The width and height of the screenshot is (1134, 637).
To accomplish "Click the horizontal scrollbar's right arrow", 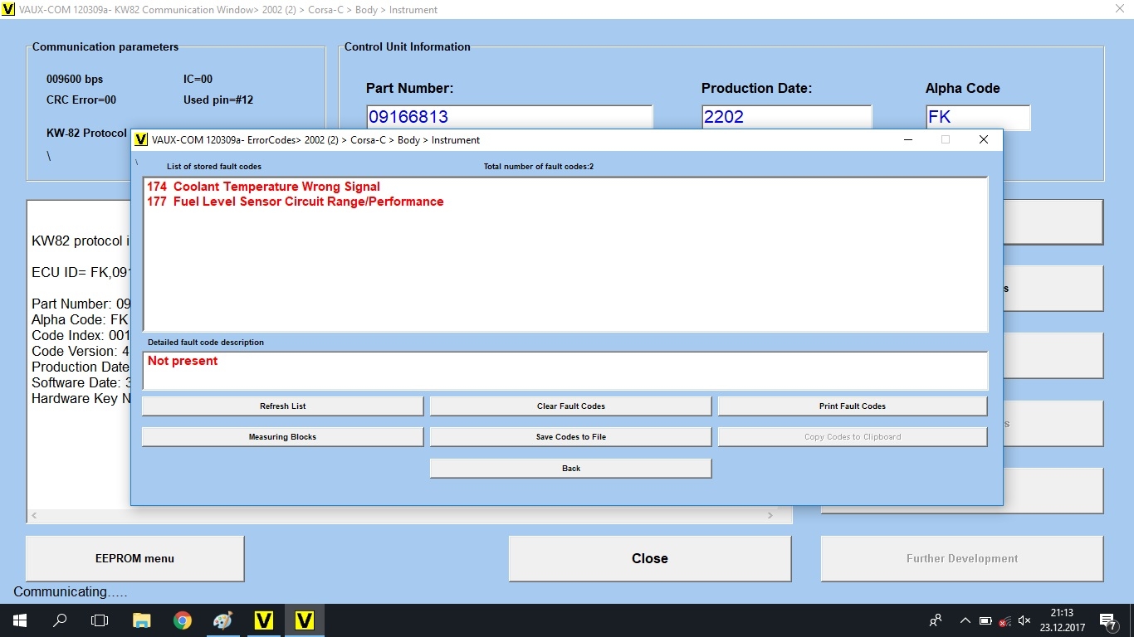I will pos(770,515).
